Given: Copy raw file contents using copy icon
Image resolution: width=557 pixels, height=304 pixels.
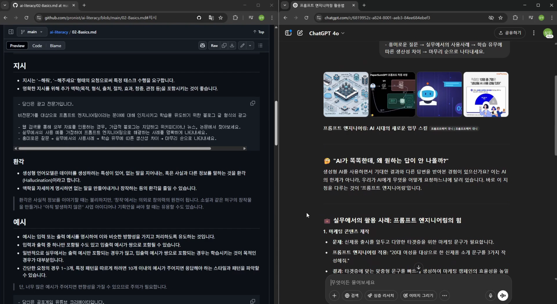Looking at the screenshot, I should 224,45.
